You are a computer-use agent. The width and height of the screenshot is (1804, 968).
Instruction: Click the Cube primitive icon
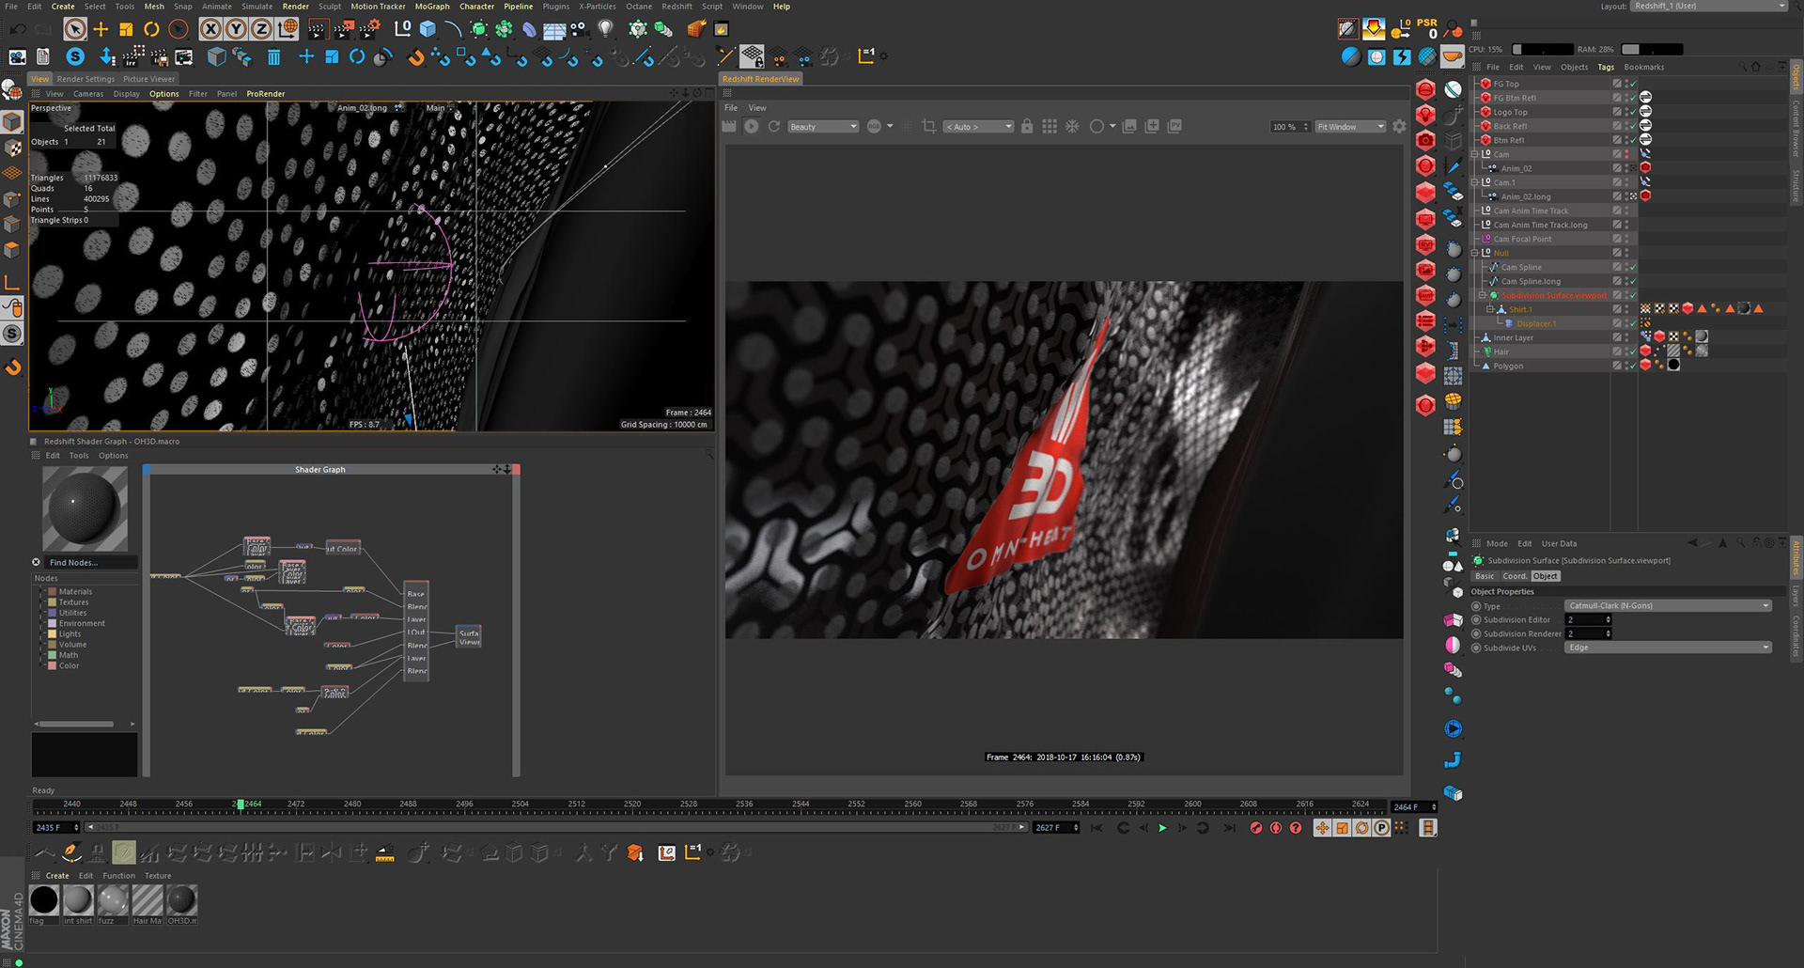coord(428,30)
